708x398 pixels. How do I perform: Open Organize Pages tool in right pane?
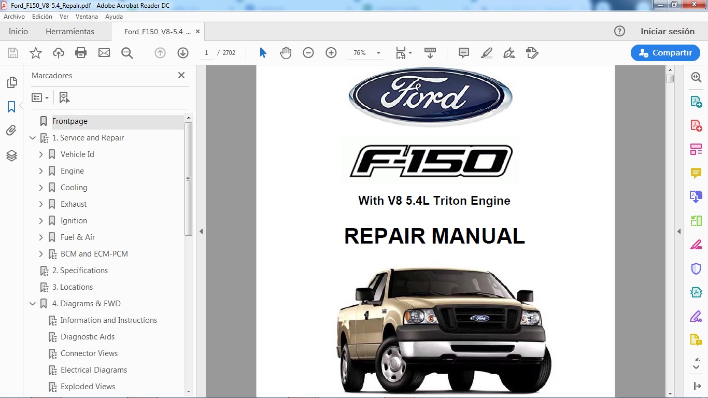pyautogui.click(x=696, y=149)
